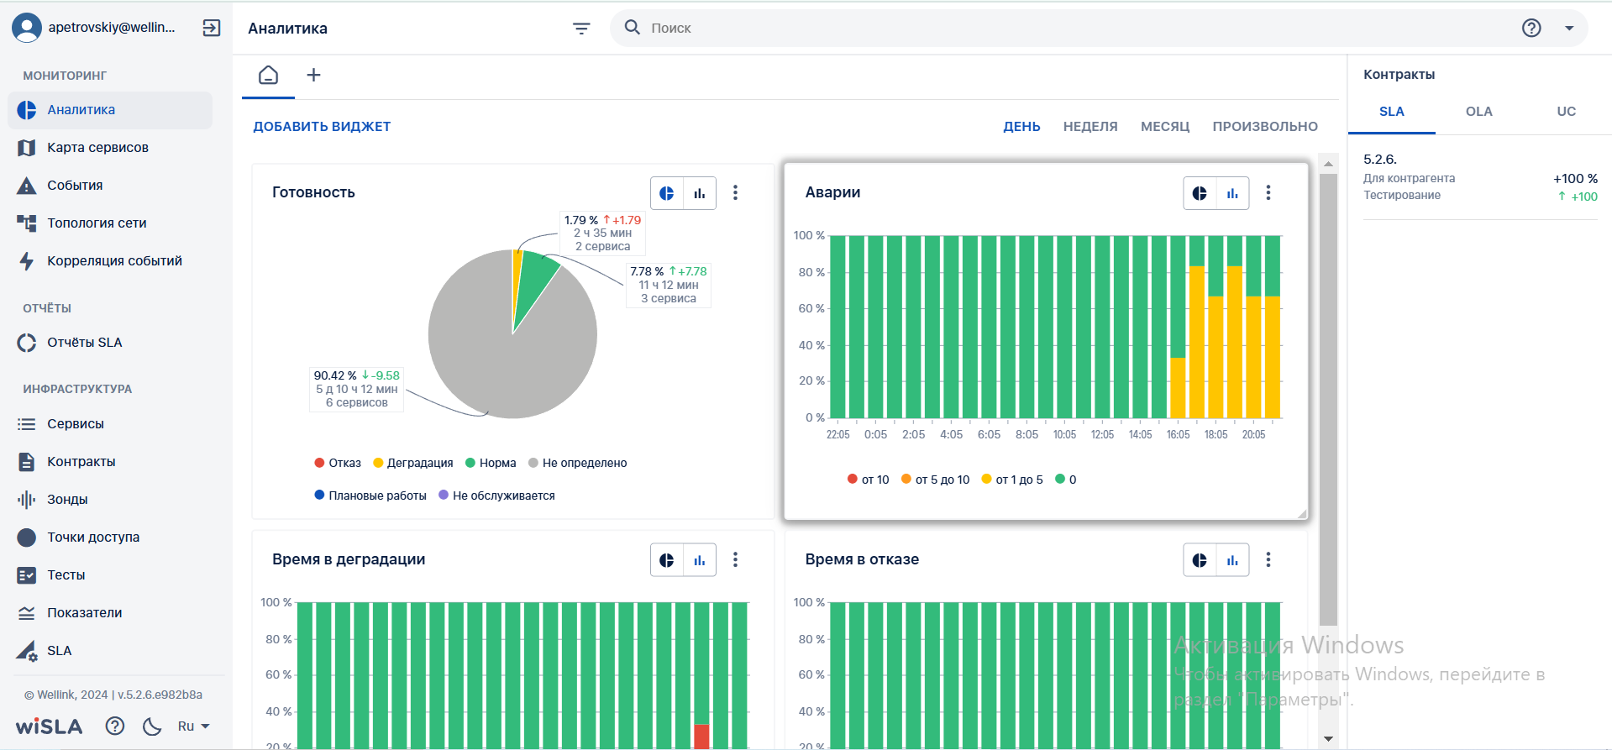Switch Готовность widget to bar chart view
The image size is (1612, 750).
tap(700, 193)
